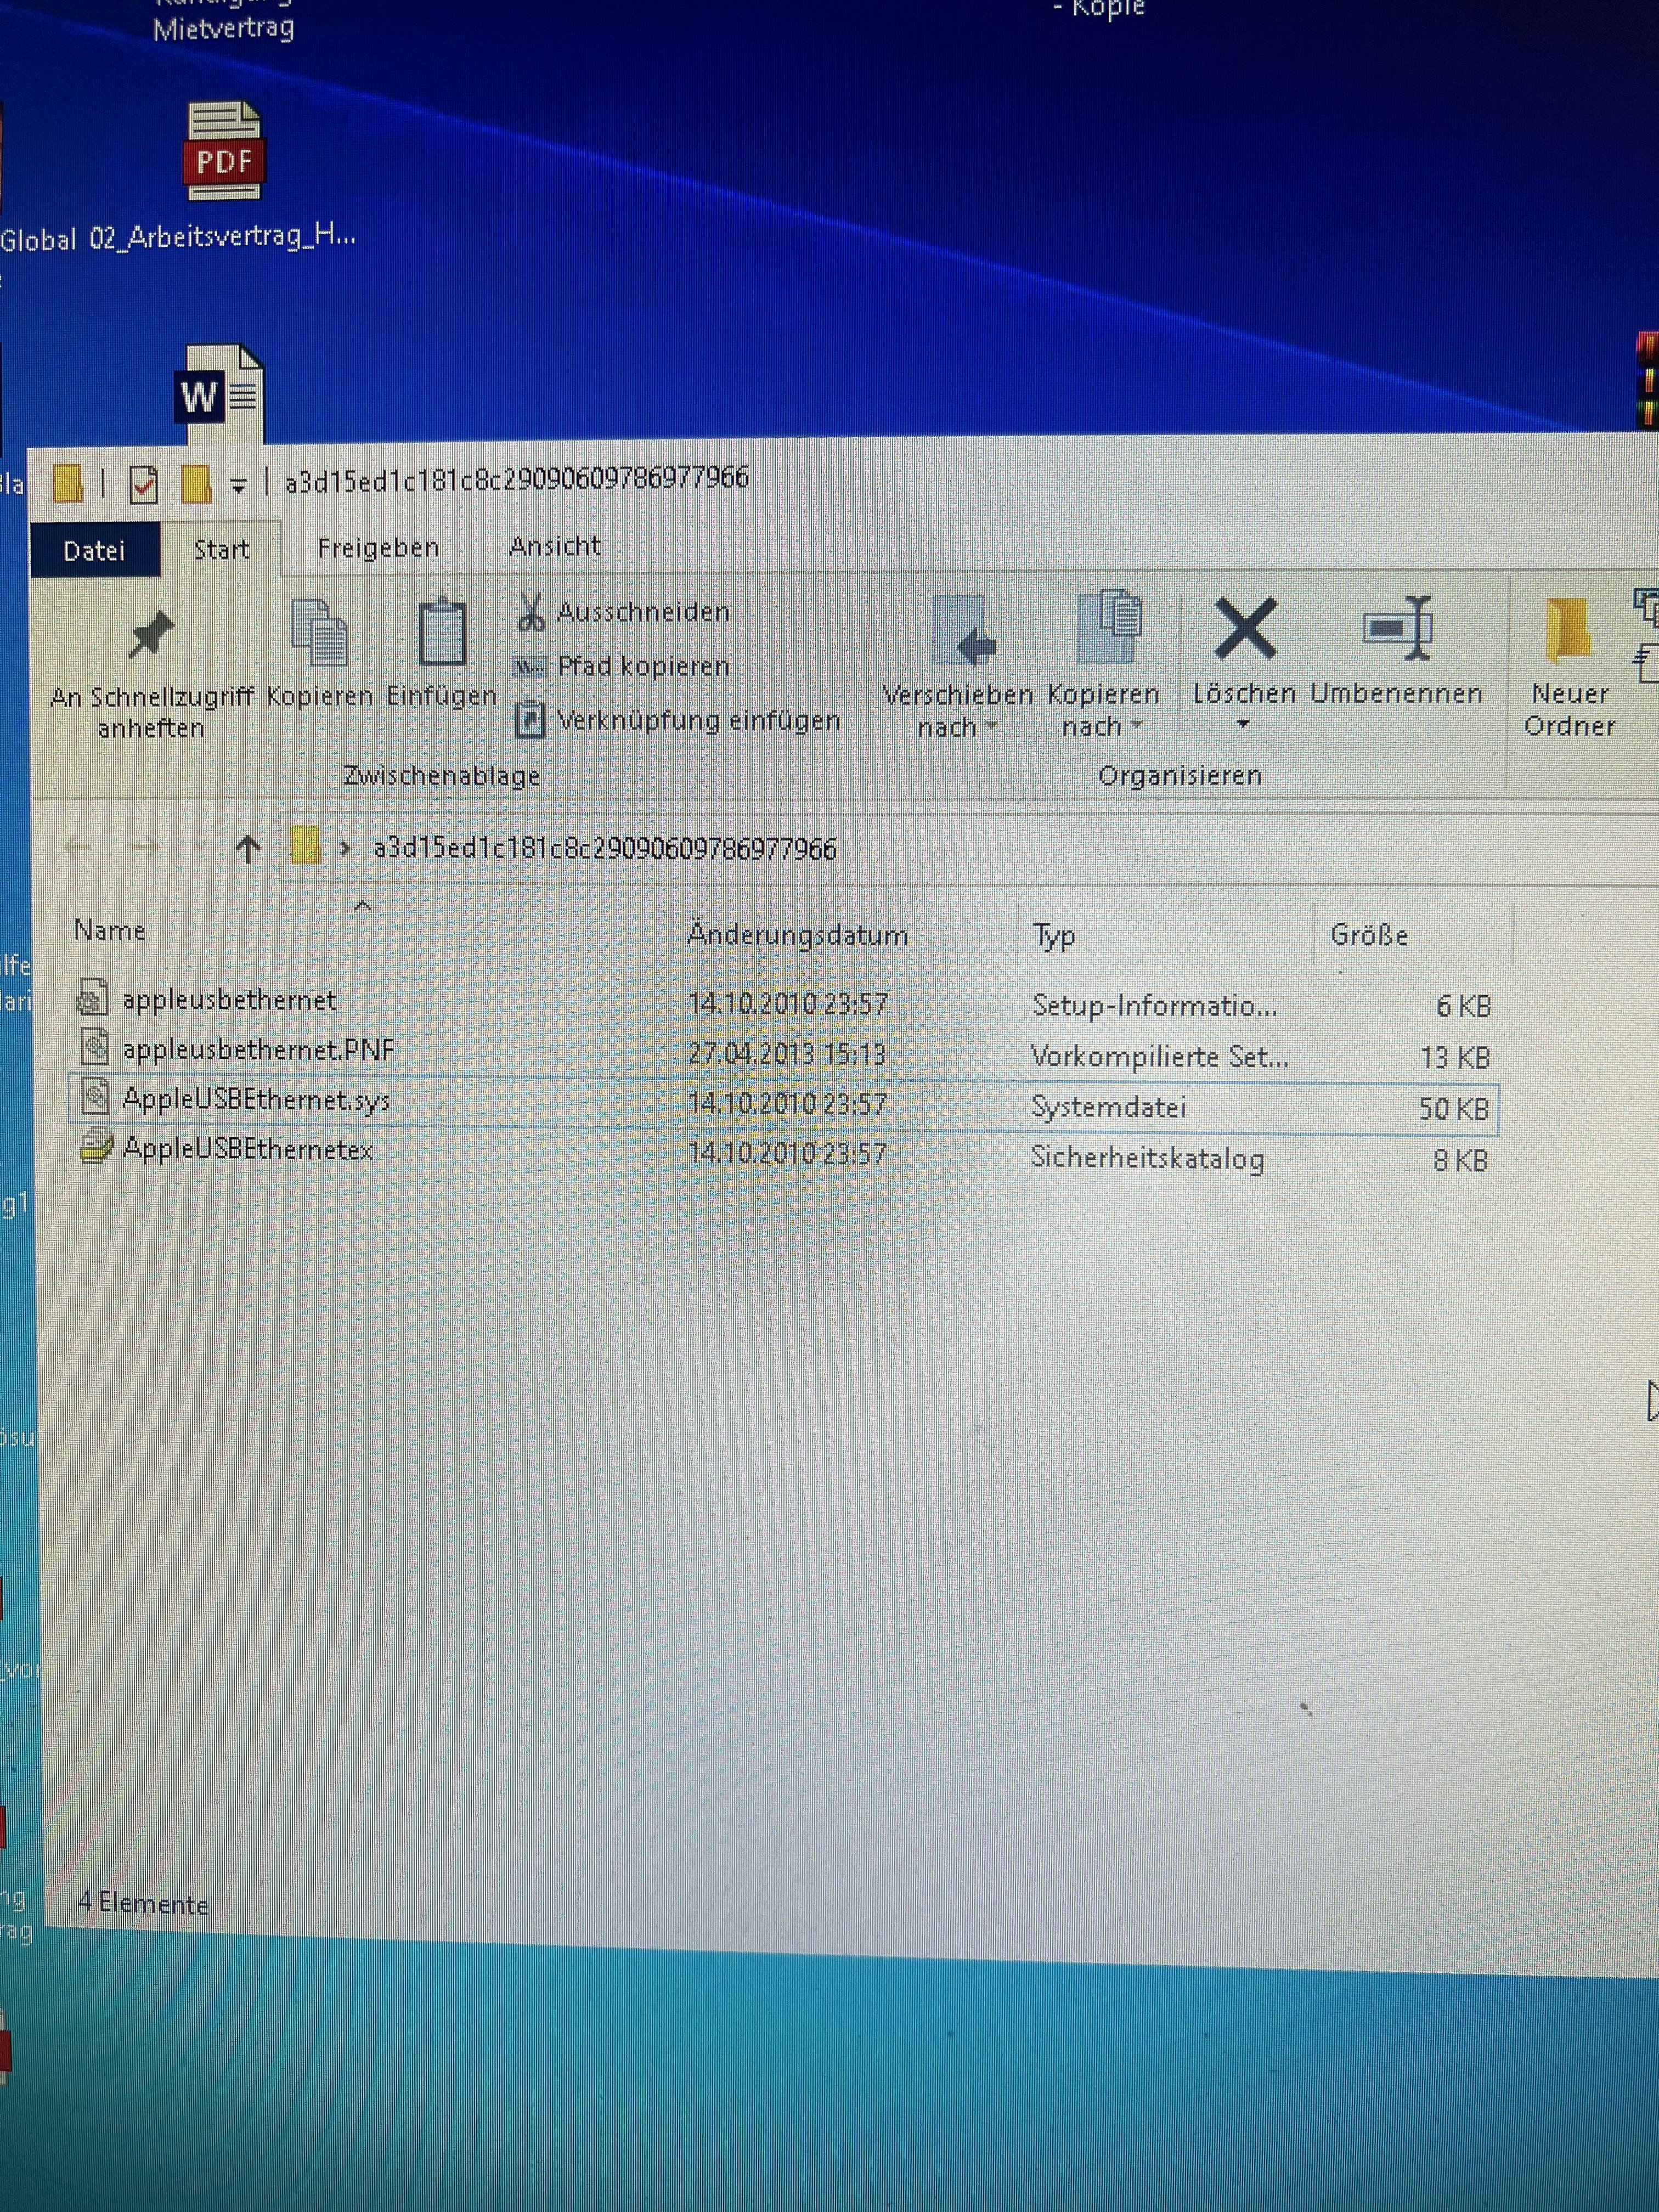
Task: Switch to the Ansicht tab
Action: click(x=555, y=546)
